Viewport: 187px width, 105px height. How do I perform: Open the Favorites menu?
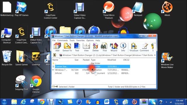click(x=81, y=40)
